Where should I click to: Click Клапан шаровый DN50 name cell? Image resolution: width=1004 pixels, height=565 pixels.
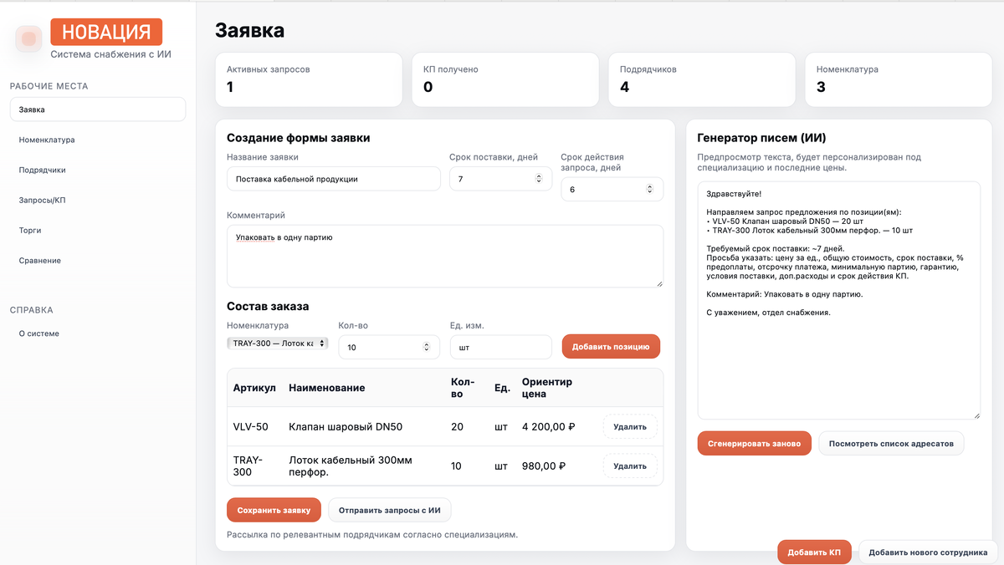[x=346, y=426]
